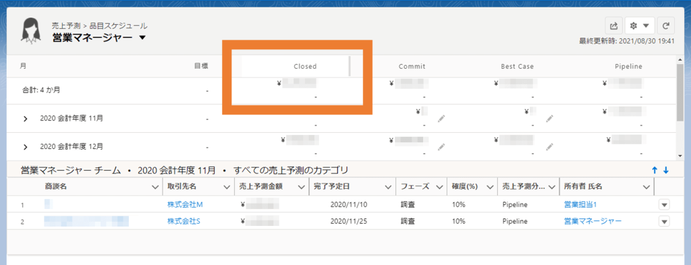This screenshot has height=265, width=691.
Task: Click the 2020/11/25 close date cell
Action: click(x=349, y=221)
